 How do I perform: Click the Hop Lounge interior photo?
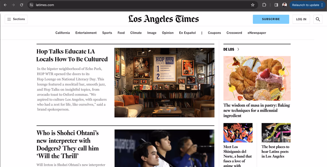point(164,83)
